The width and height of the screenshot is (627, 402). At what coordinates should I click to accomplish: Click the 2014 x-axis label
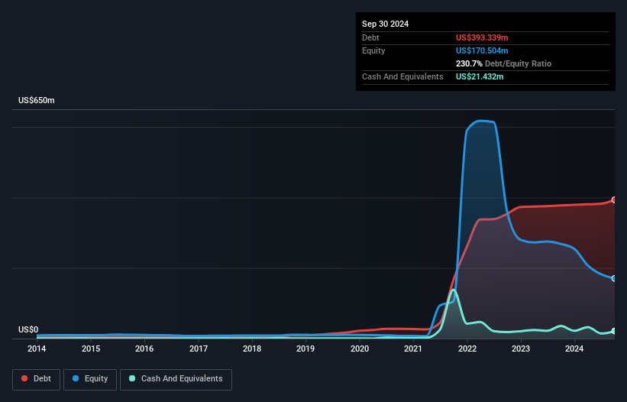coord(37,349)
